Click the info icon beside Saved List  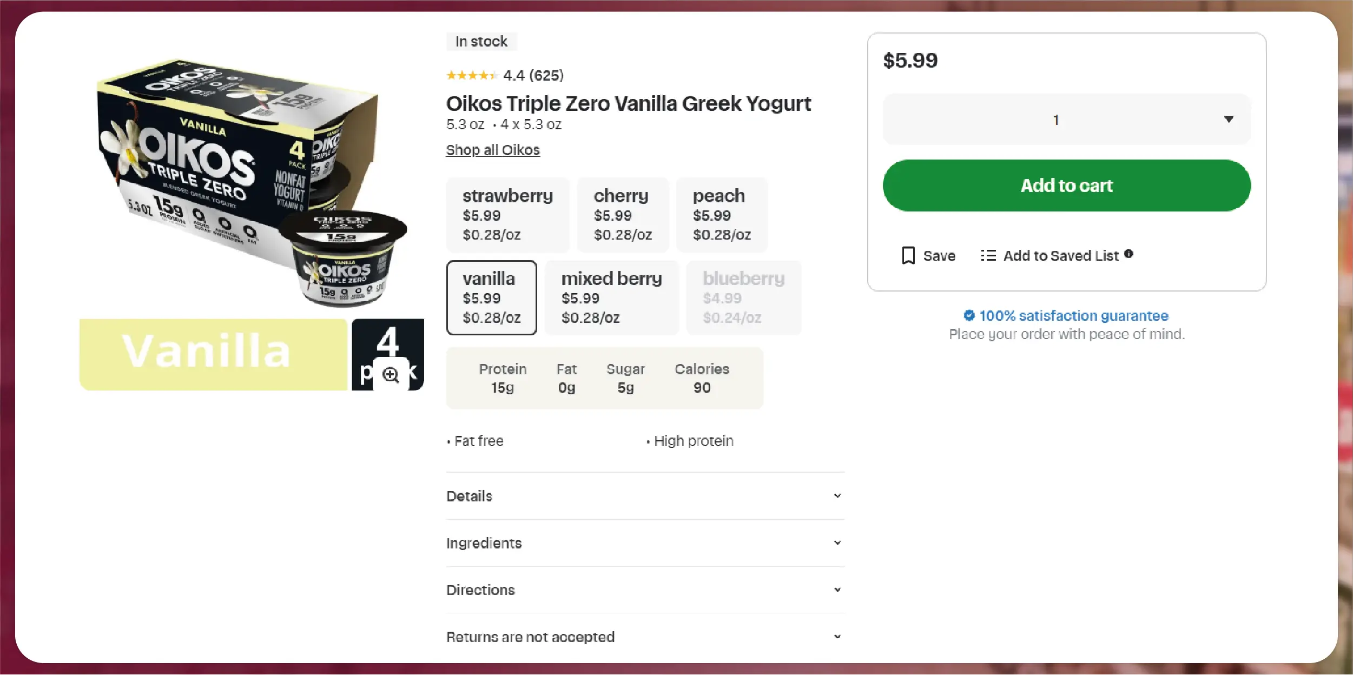tap(1128, 254)
